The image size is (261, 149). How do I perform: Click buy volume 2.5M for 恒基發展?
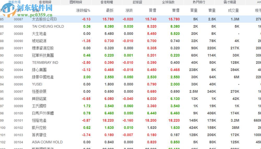pyautogui.click(x=194, y=92)
